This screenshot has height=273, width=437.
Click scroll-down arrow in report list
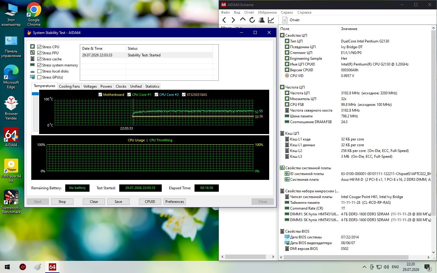pyautogui.click(x=433, y=252)
